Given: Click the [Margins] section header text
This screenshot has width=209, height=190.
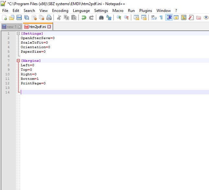Looking at the screenshot, I should (31, 61).
